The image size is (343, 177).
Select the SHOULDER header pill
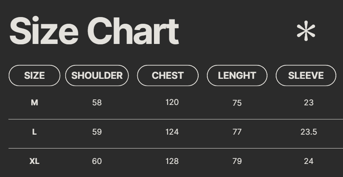tap(97, 76)
